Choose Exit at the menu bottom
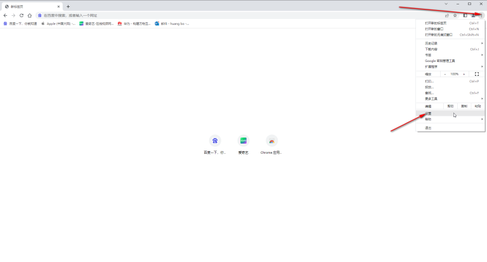This screenshot has height=262, width=487. [450, 128]
